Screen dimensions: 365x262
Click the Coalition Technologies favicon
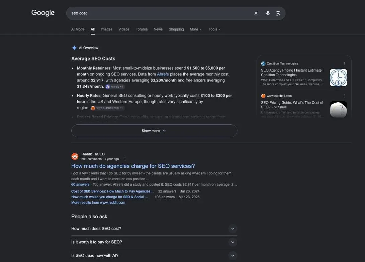coord(263,63)
